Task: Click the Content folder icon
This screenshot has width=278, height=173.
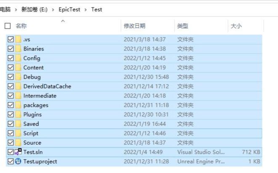Action: [x=19, y=67]
